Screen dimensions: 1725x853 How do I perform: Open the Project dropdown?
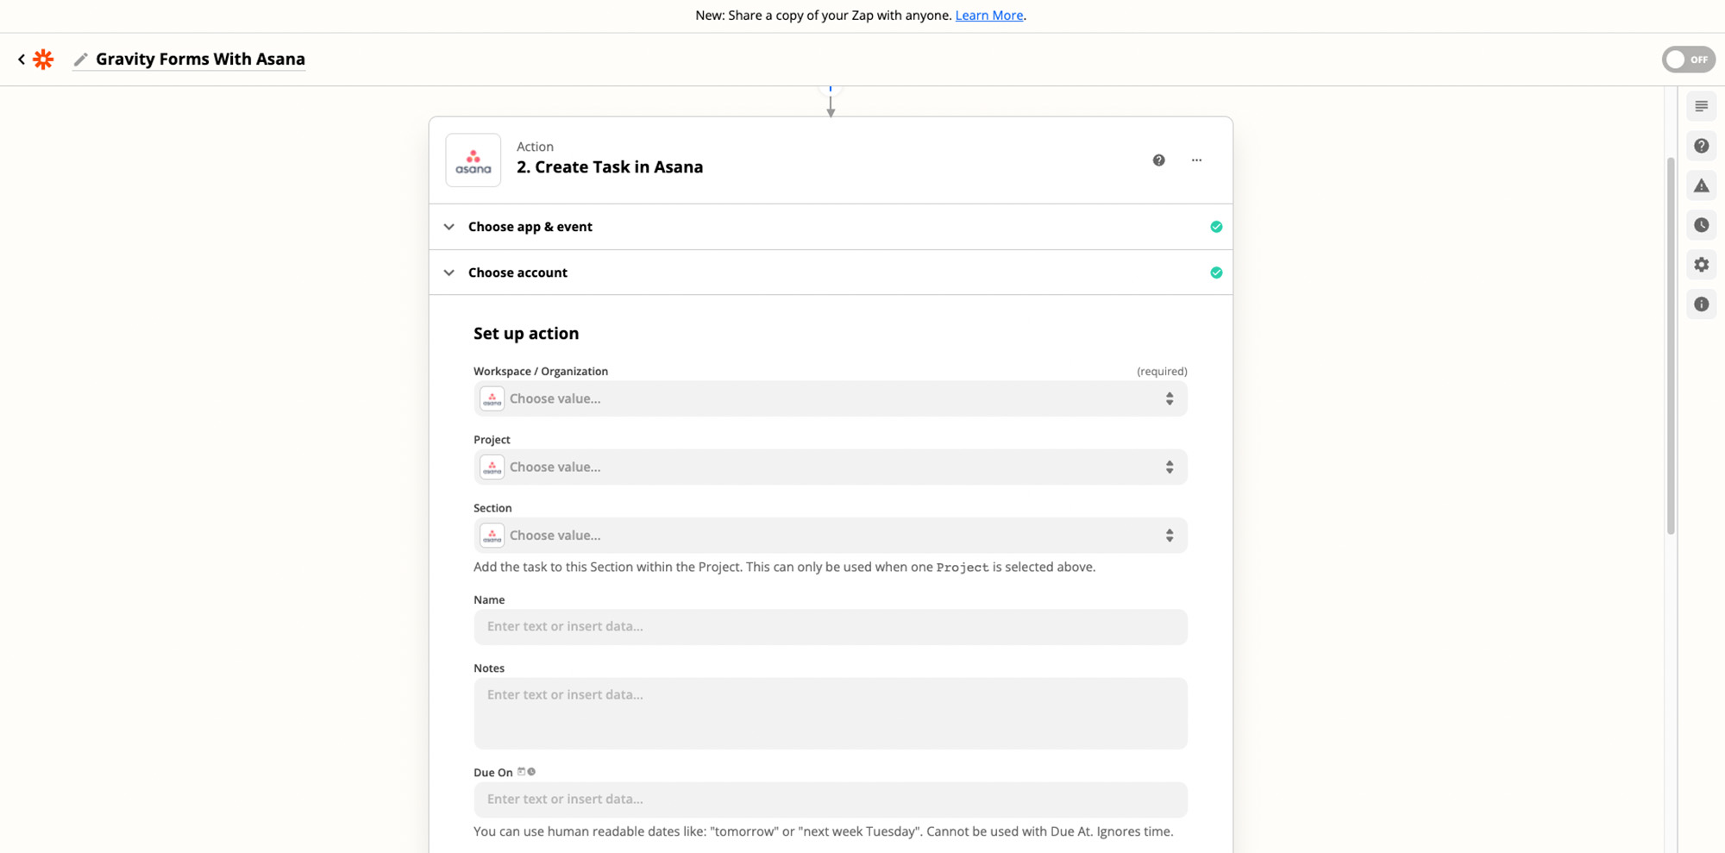[x=830, y=467]
